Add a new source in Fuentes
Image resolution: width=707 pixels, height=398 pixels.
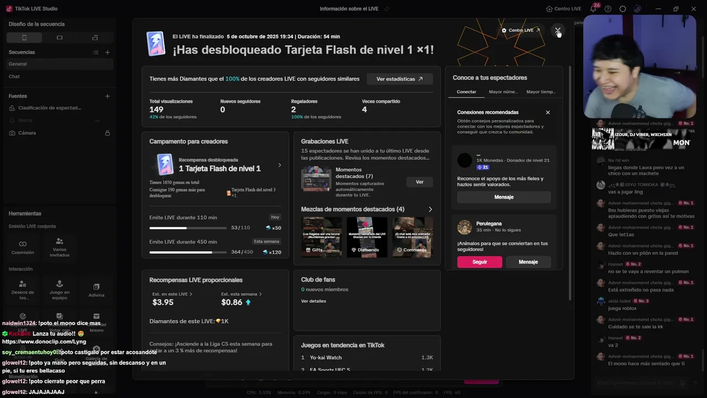tap(107, 96)
